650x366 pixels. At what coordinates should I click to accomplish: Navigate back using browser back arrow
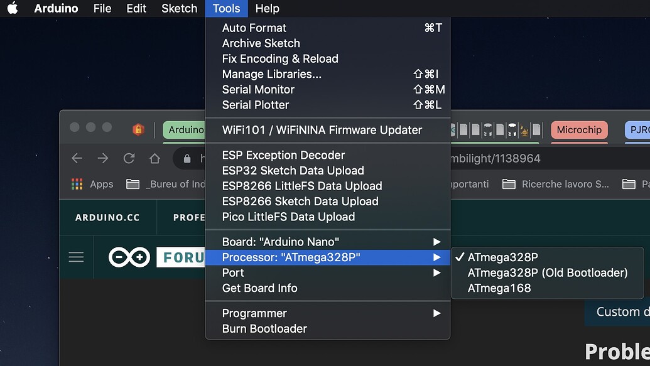click(77, 158)
